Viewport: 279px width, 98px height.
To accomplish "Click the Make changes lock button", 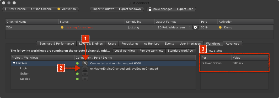I will pos(161,9).
